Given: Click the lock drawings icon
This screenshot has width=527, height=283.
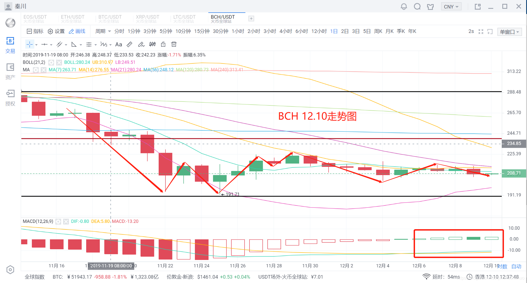Looking at the screenshot, I should pyautogui.click(x=163, y=44).
